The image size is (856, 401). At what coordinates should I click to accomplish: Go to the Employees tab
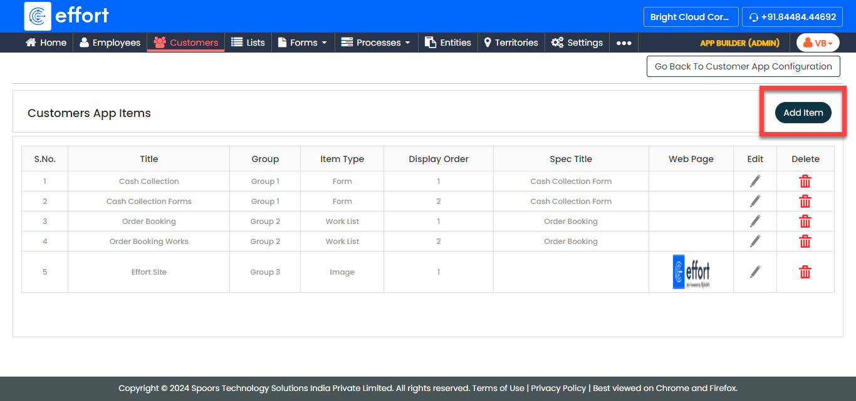click(x=110, y=43)
